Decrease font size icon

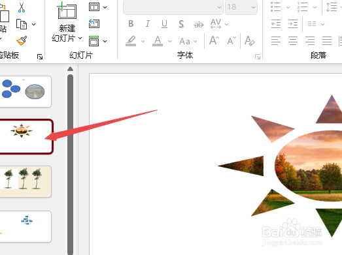[x=231, y=40]
